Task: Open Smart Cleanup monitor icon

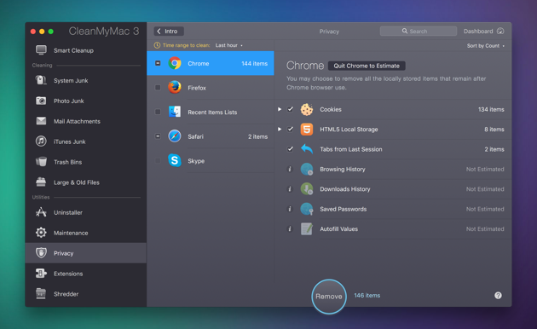Action: [x=41, y=50]
